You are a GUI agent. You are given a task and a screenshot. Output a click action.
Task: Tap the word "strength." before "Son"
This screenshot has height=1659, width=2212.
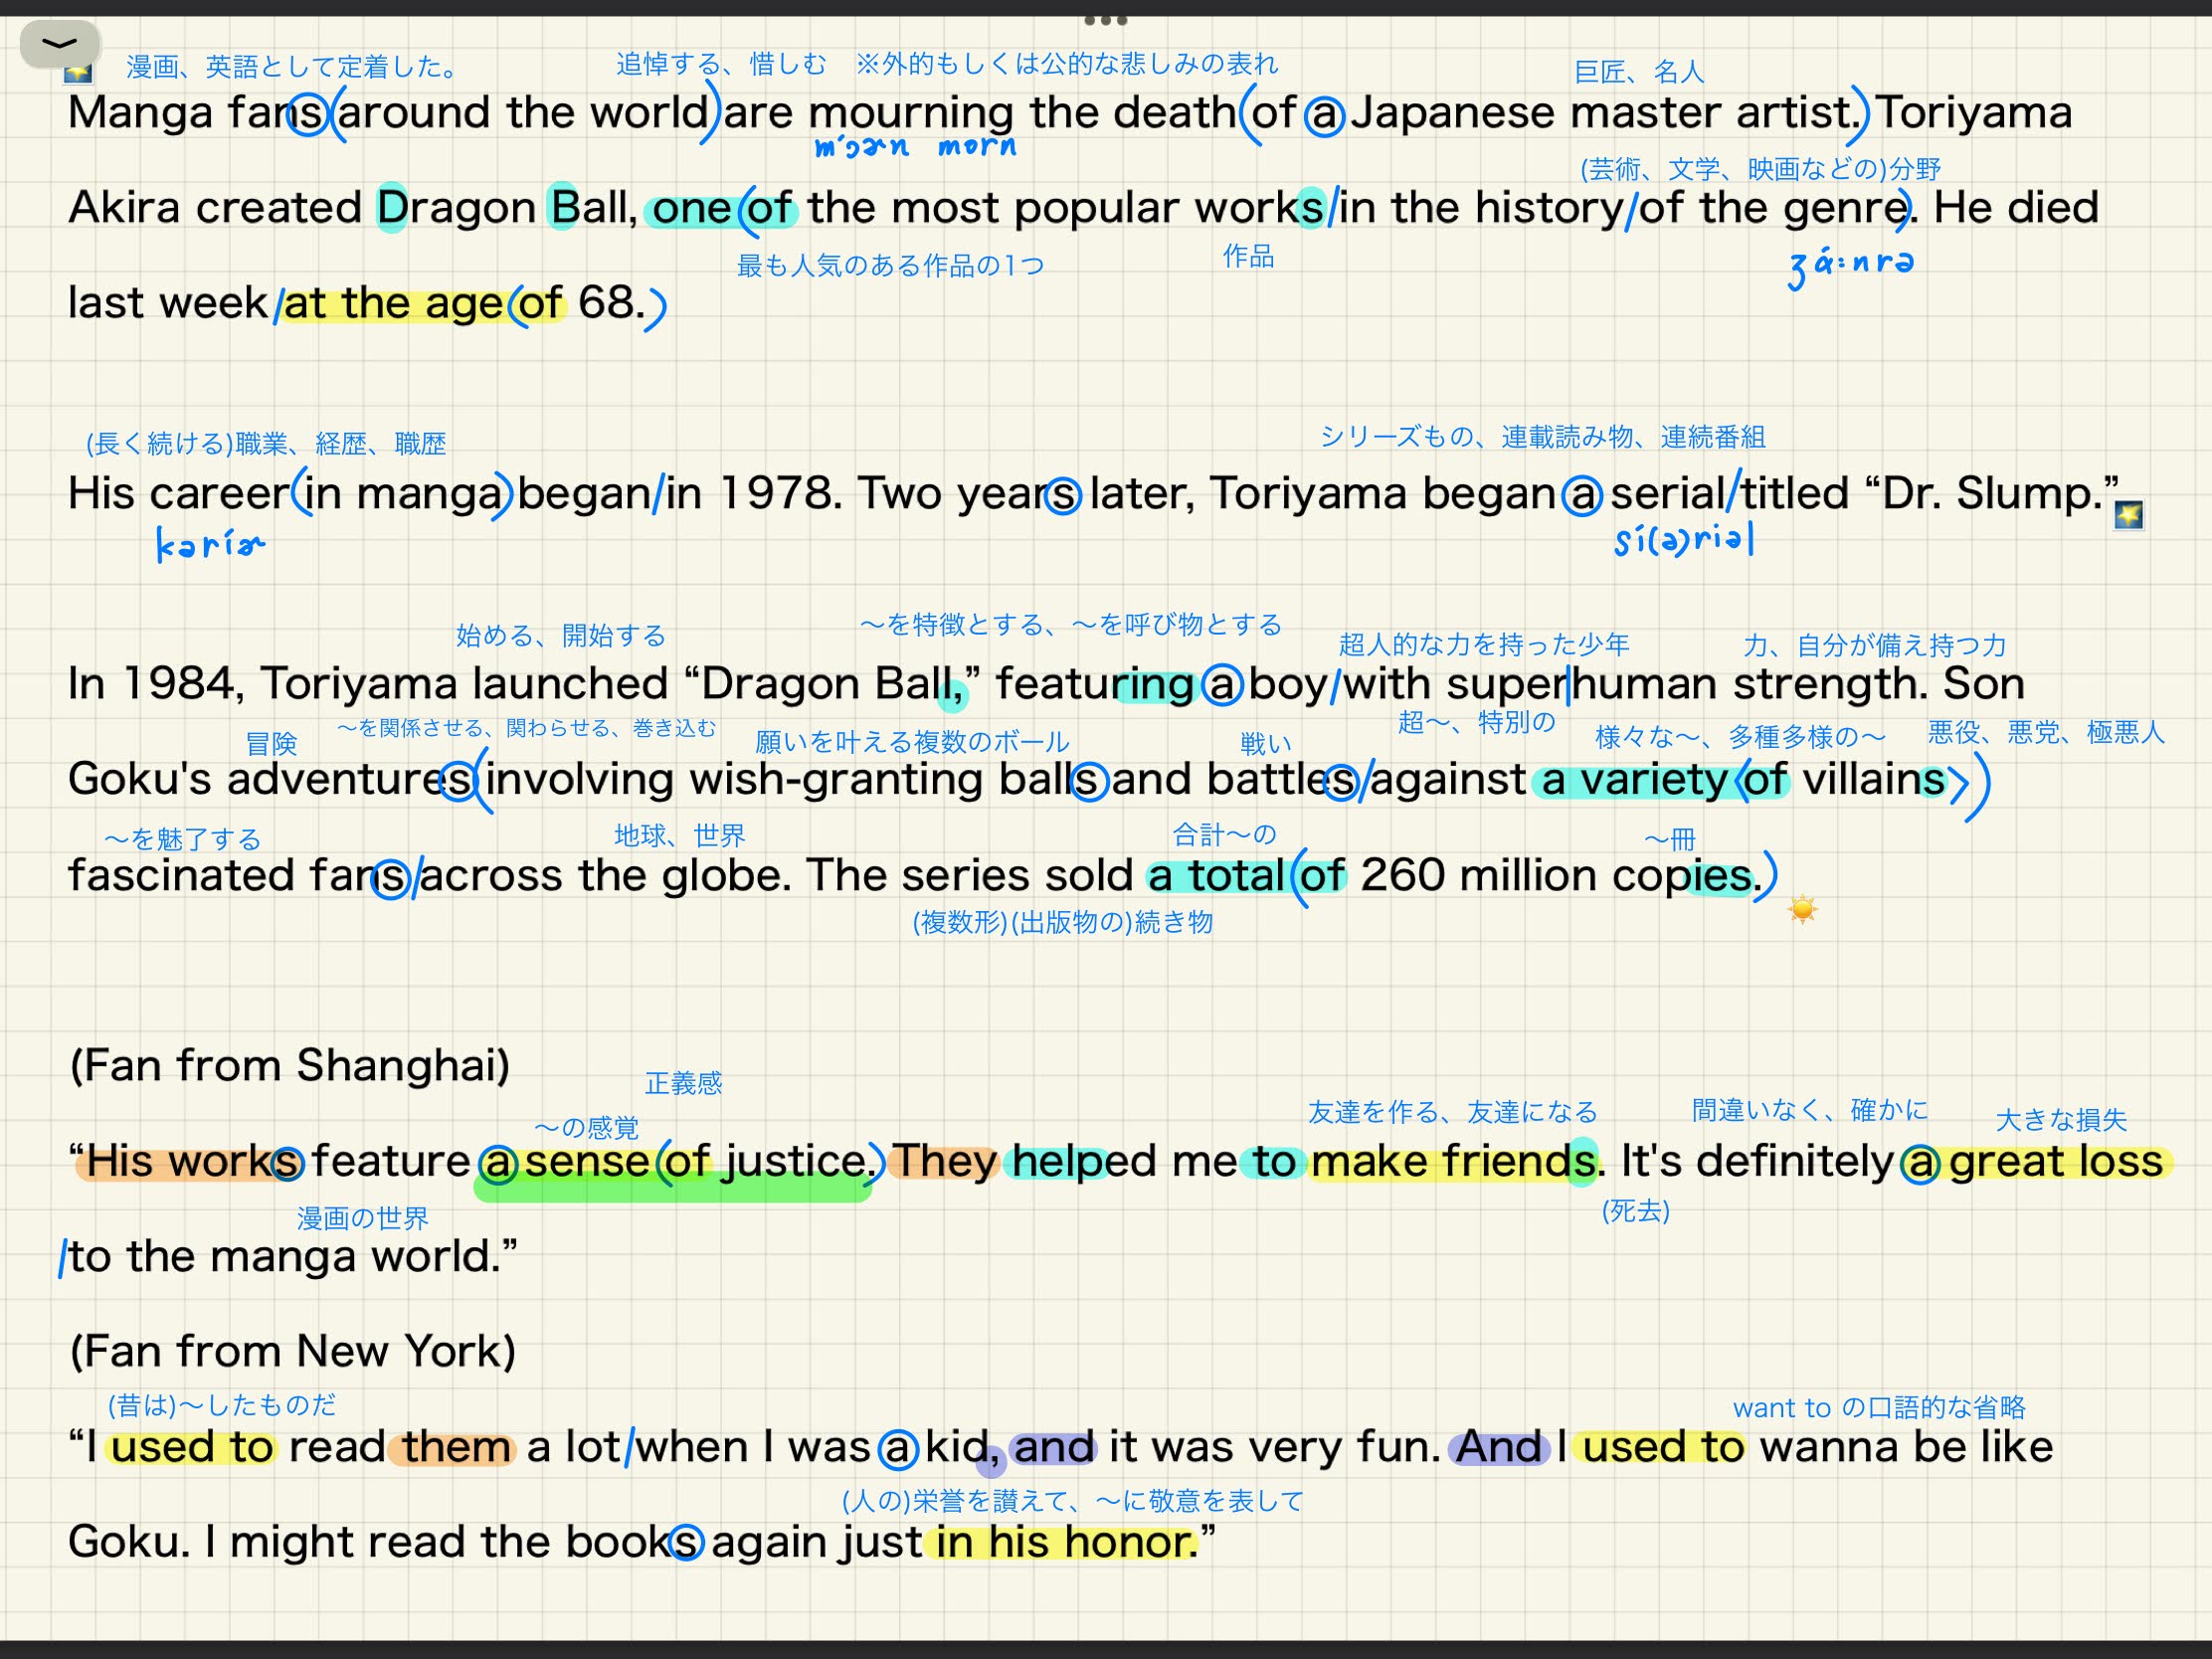point(1830,684)
